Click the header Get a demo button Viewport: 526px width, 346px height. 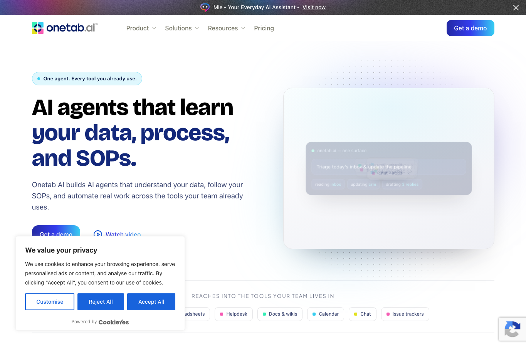[470, 28]
